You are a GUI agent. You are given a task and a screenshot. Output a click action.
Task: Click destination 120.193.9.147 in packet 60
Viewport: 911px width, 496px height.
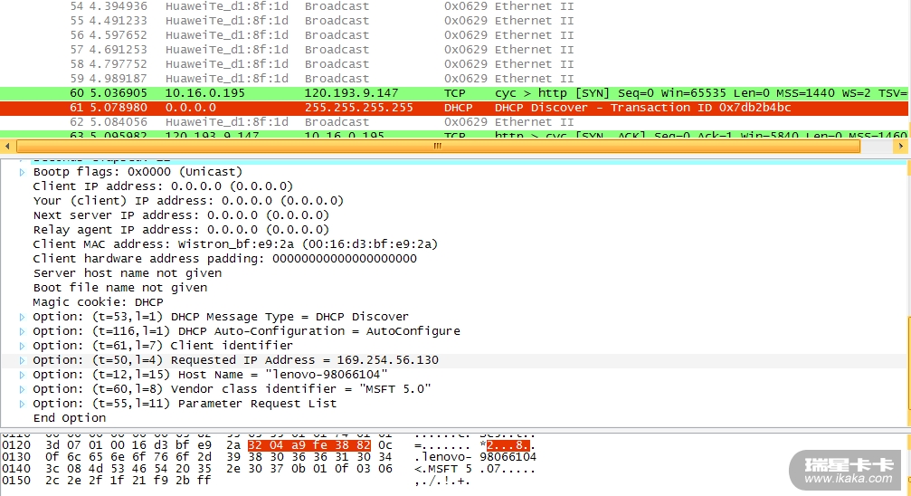point(352,93)
